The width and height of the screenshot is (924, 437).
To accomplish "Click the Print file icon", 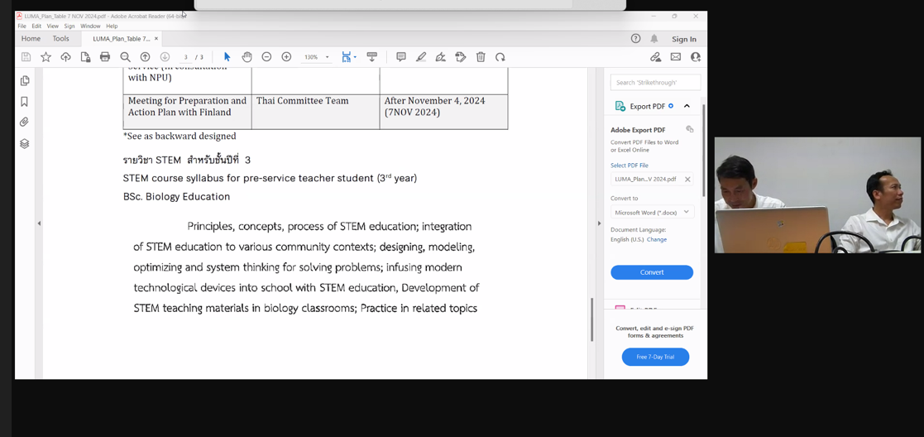I will coord(105,57).
